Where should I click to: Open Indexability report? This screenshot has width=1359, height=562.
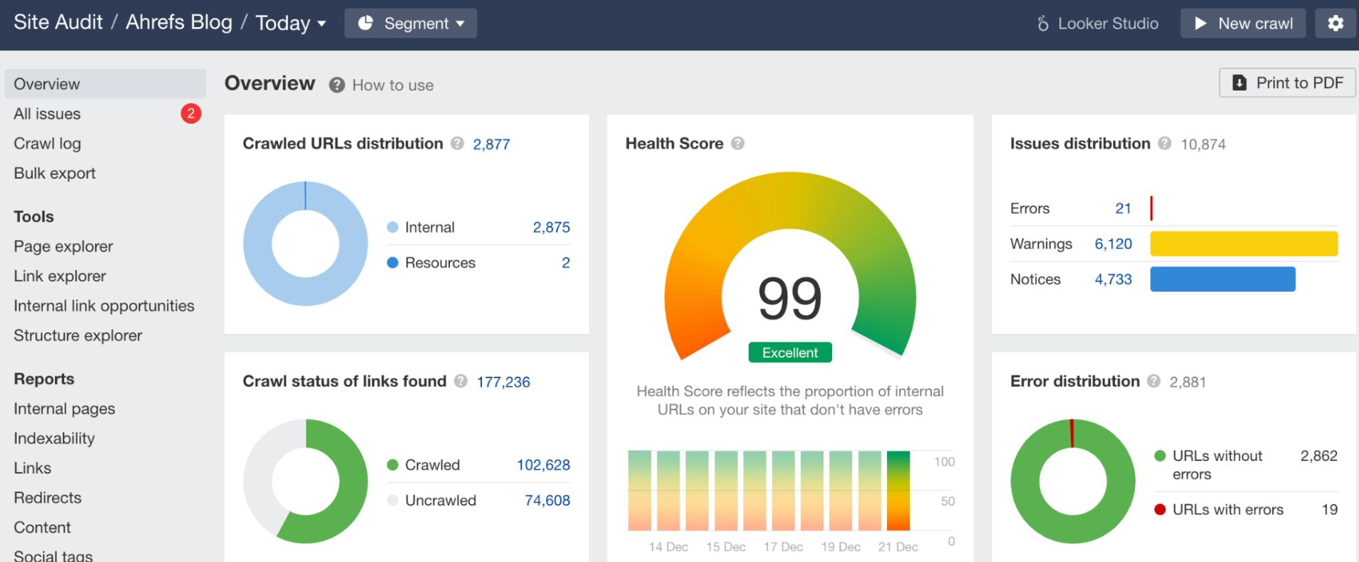(54, 439)
